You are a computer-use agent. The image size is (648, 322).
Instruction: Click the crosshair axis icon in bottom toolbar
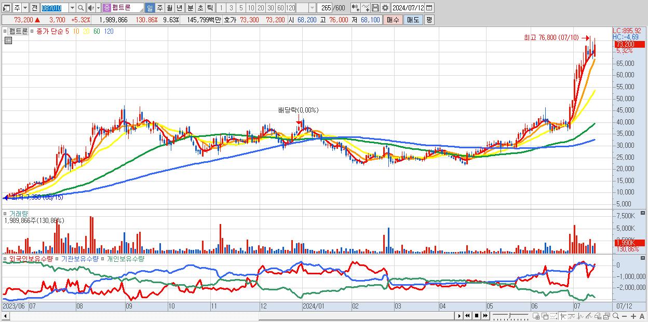tap(563, 316)
